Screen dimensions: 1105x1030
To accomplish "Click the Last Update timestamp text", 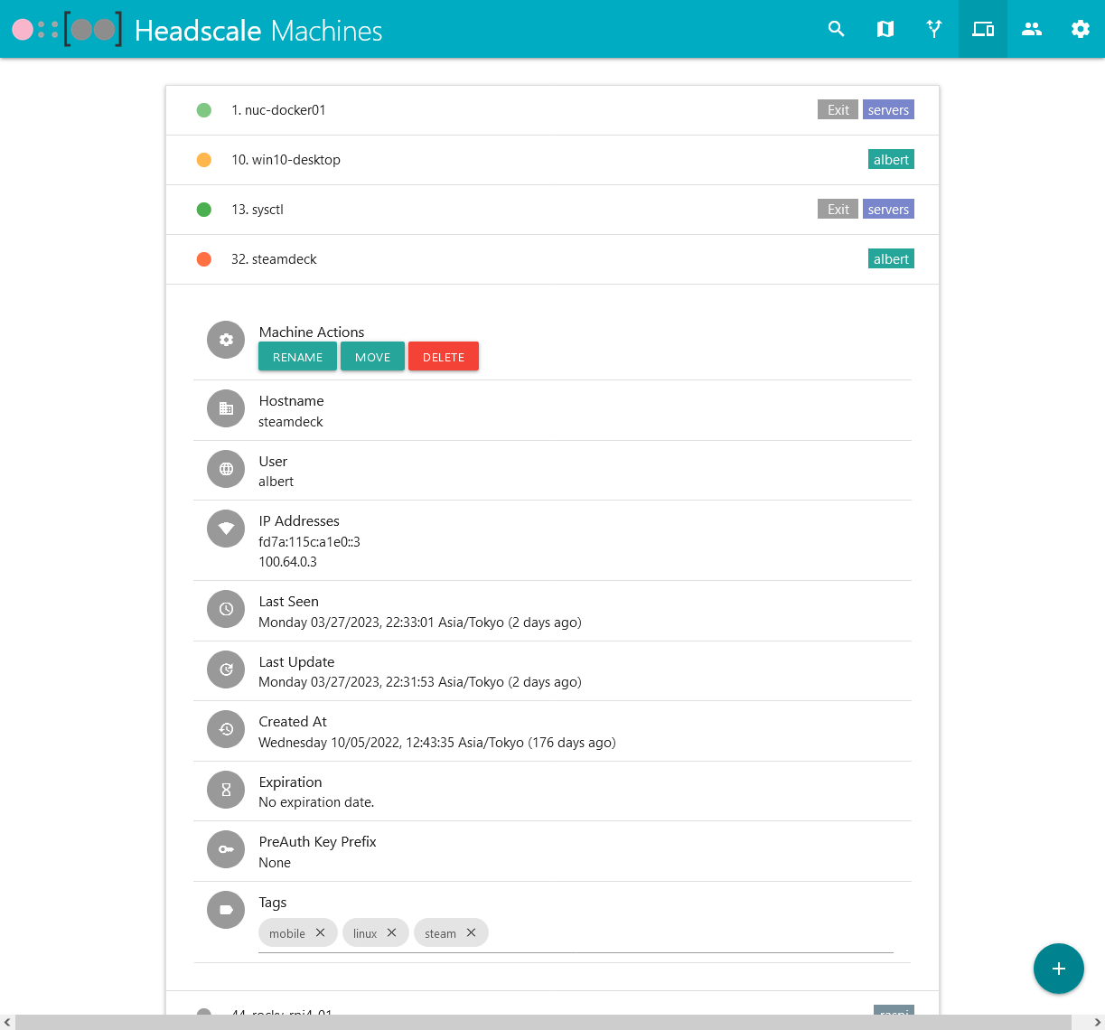I will [420, 682].
